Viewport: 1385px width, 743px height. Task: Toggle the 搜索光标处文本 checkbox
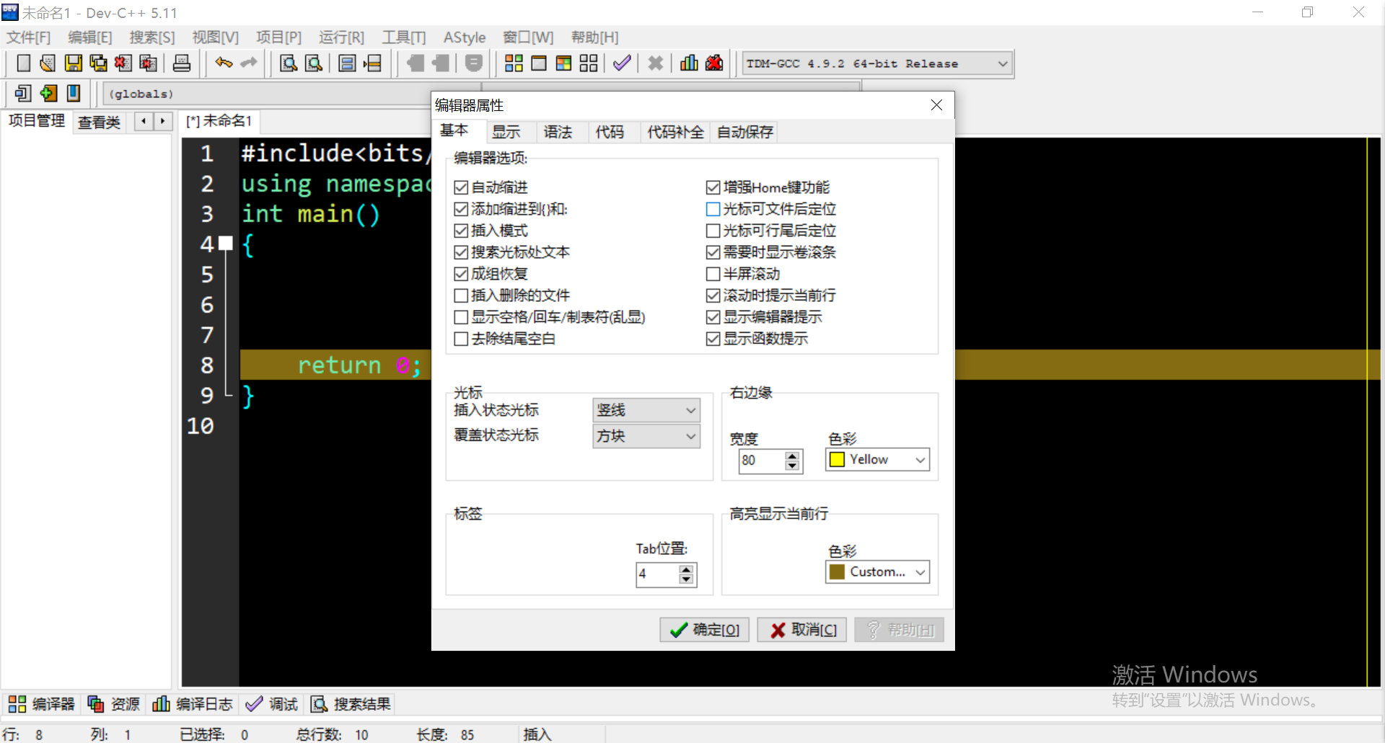(461, 252)
